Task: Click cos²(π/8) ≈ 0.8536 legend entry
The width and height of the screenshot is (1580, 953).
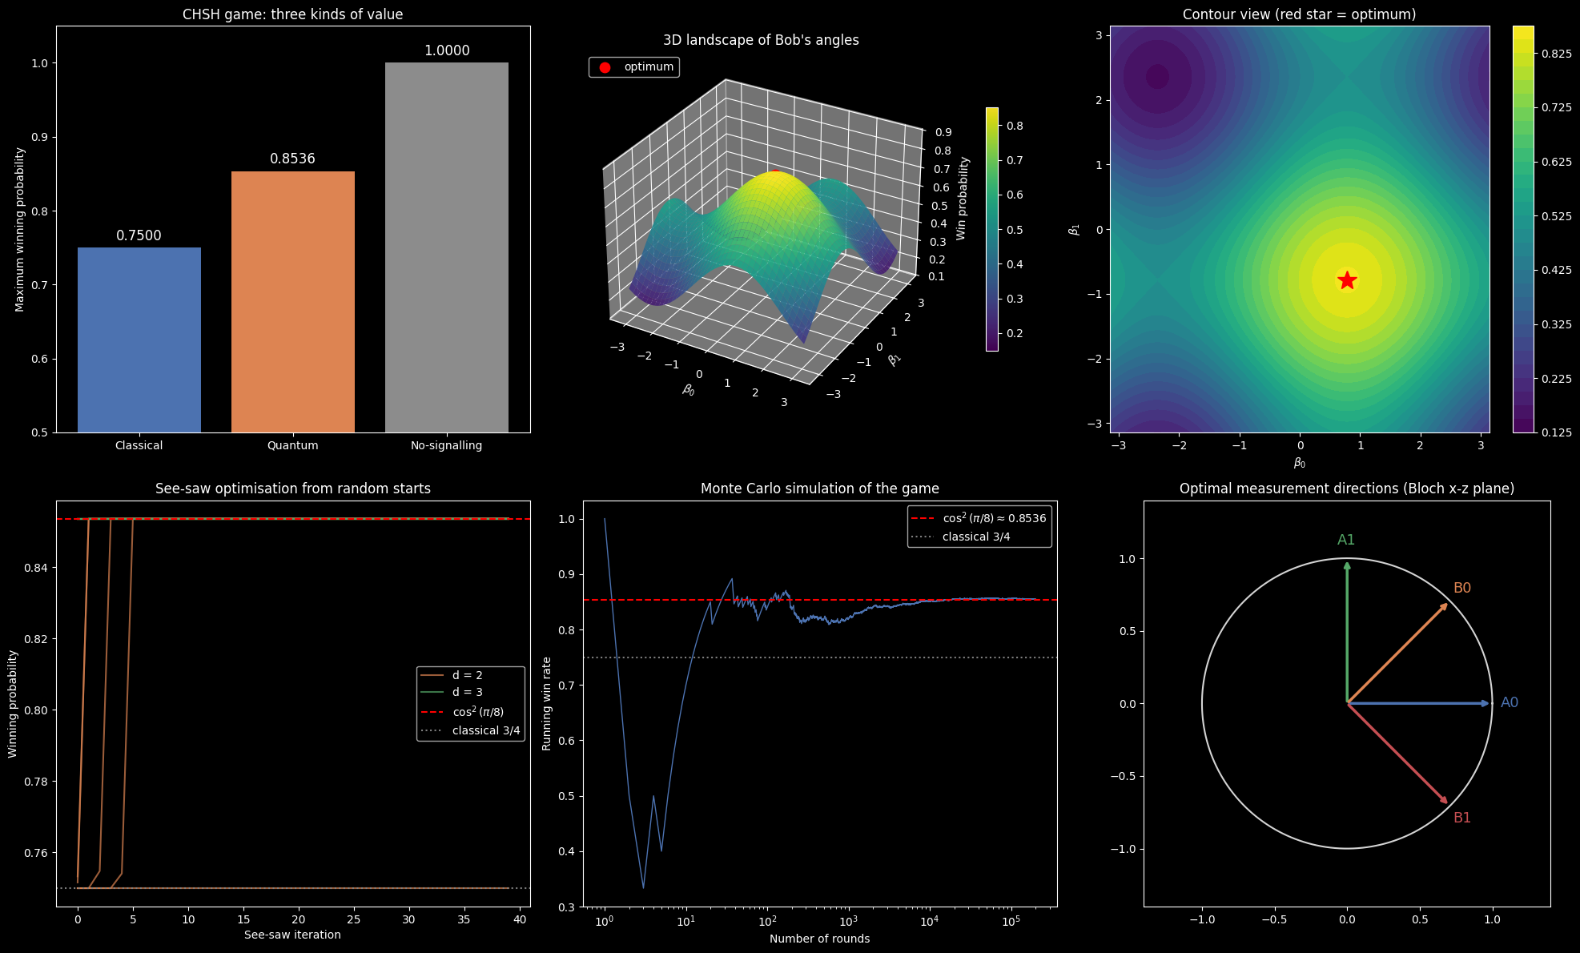Action: tap(979, 518)
